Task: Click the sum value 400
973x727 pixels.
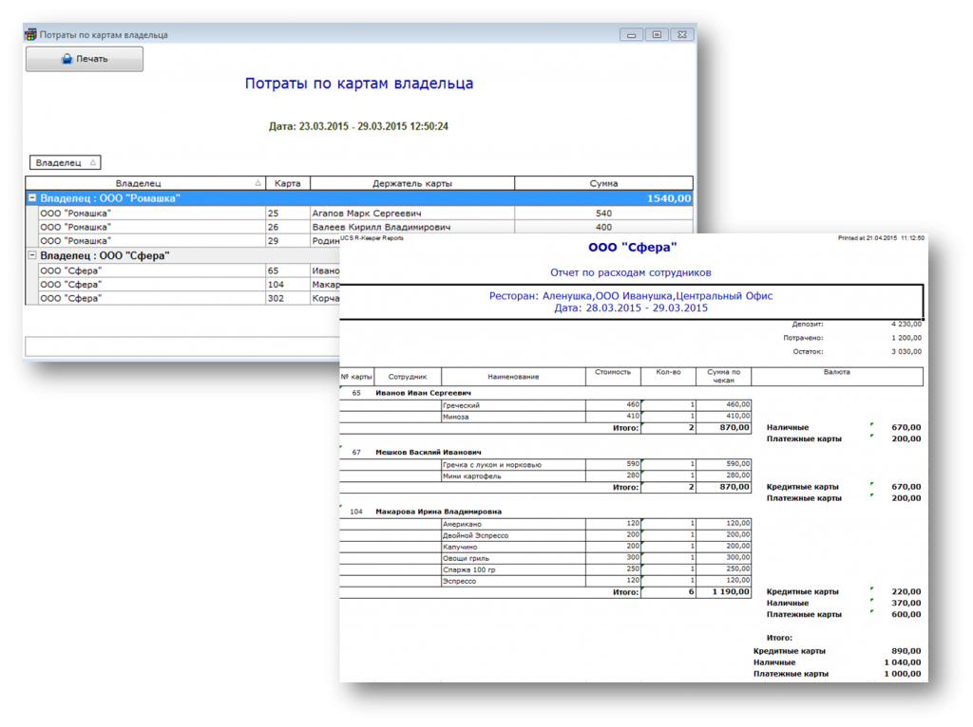Action: pyautogui.click(x=603, y=227)
